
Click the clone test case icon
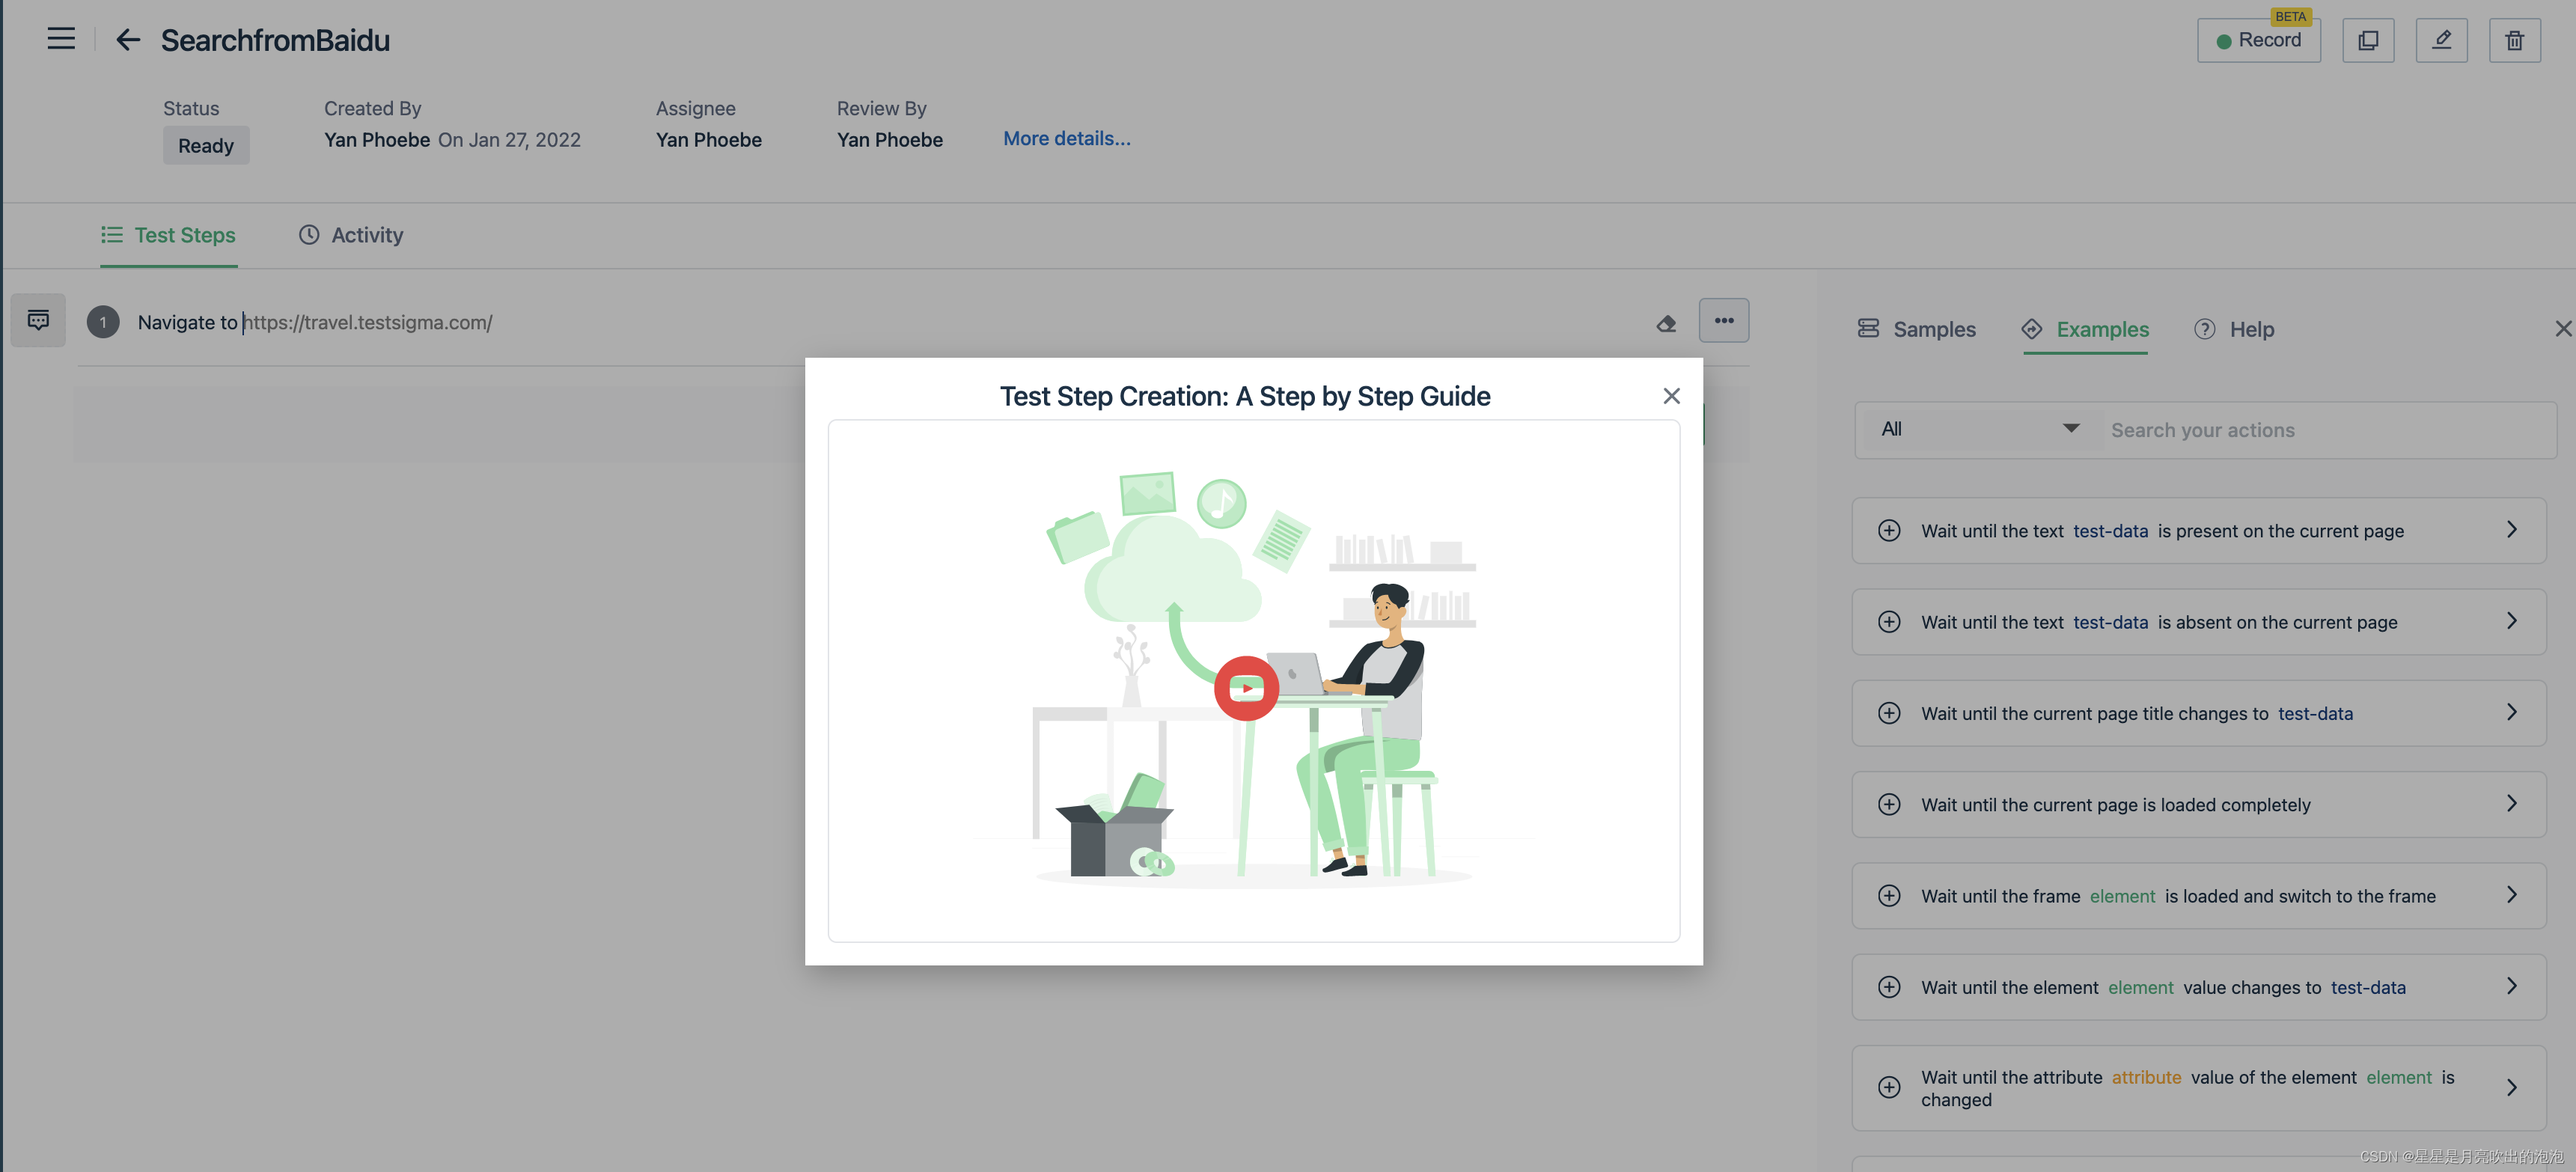(x=2367, y=40)
